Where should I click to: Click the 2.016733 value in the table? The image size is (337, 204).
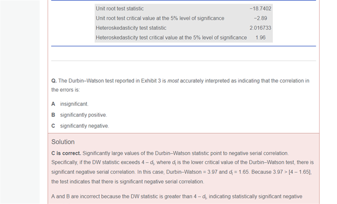click(x=260, y=28)
